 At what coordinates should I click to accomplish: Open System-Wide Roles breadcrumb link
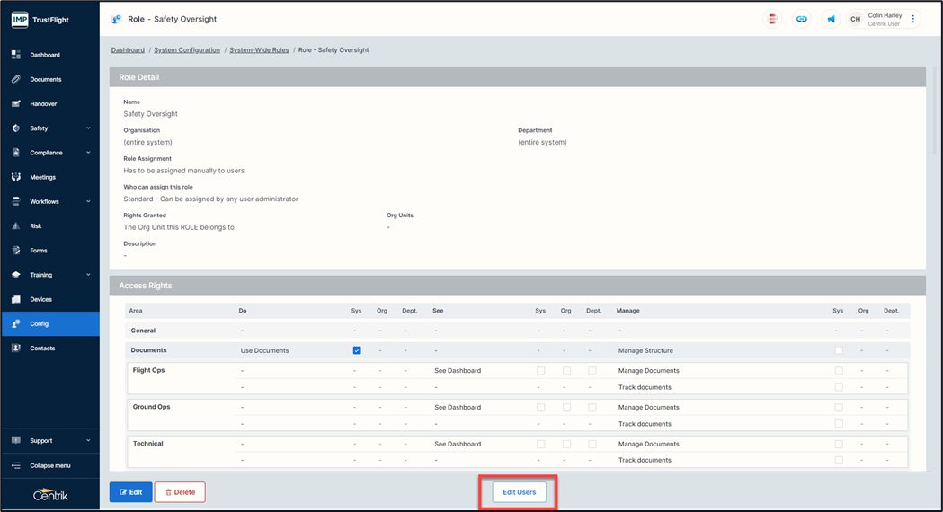pyautogui.click(x=259, y=50)
